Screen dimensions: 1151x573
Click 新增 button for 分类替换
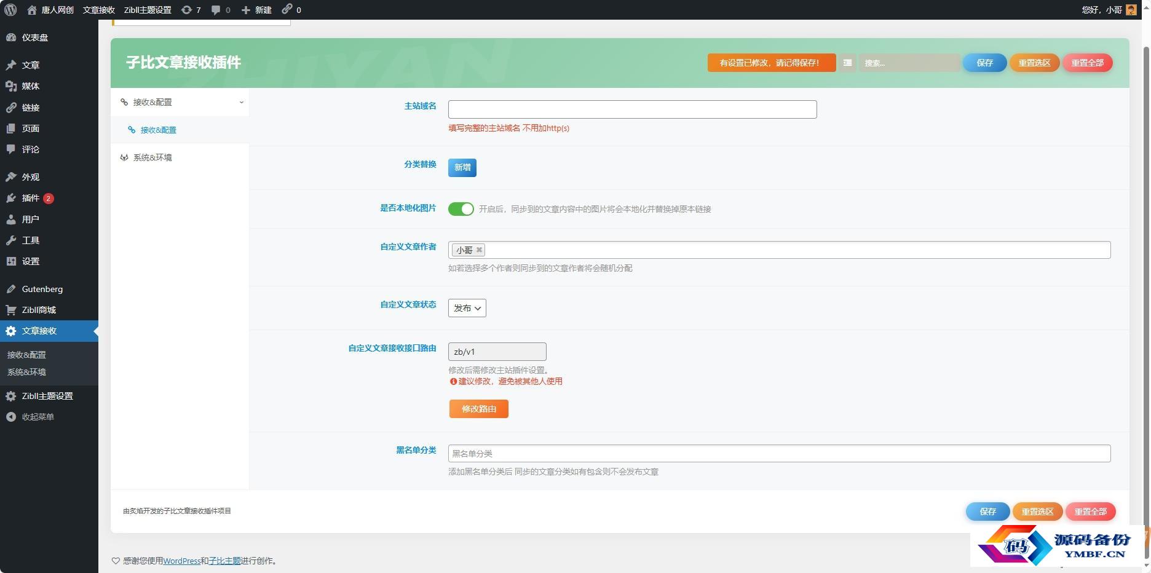(462, 167)
